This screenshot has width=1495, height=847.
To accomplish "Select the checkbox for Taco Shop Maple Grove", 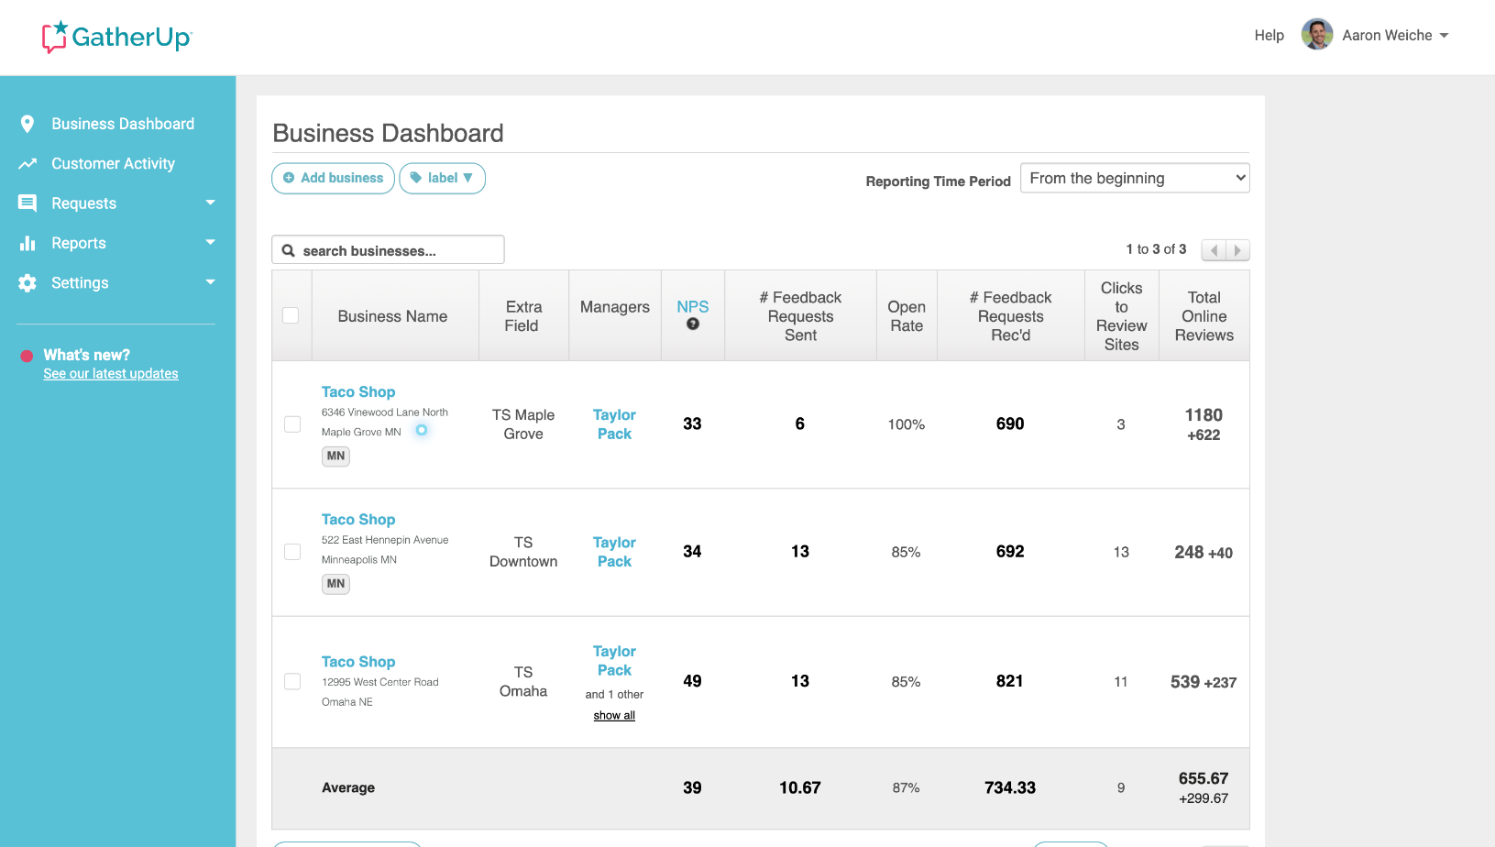I will (x=291, y=423).
